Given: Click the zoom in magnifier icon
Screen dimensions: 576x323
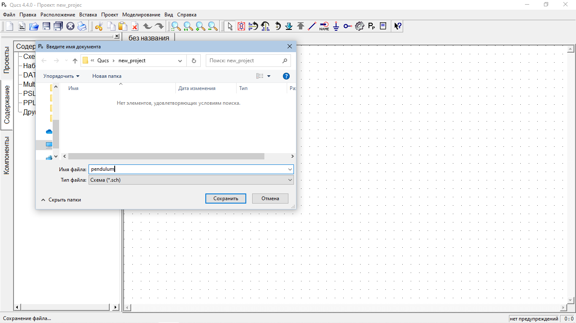Looking at the screenshot, I should (200, 26).
